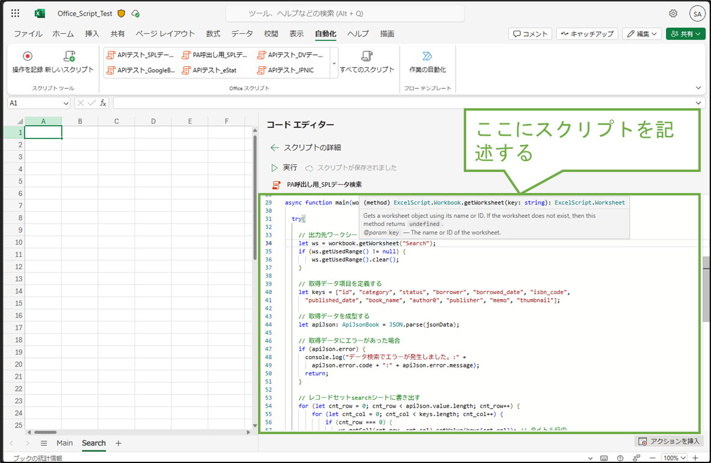The height and width of the screenshot is (463, 711).
Task: Click the status bar keyboard icon
Action: tap(604, 458)
